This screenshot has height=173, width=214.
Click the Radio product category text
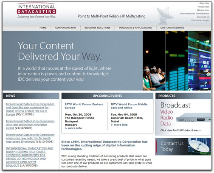[166, 118]
